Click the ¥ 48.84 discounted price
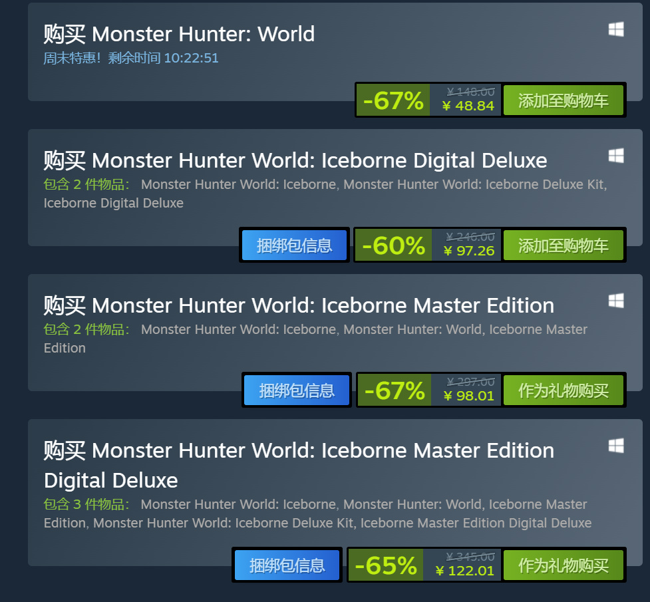650x602 pixels. tap(468, 106)
